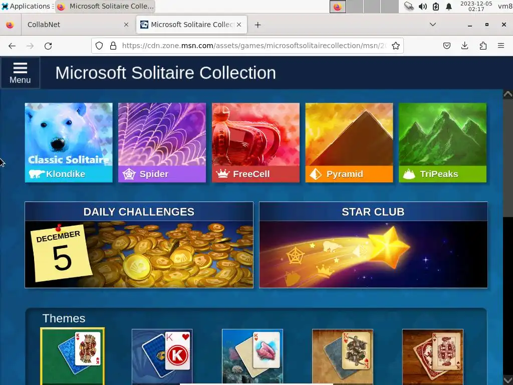Select the Firefox window in taskbar
The width and height of the screenshot is (513, 385).
pos(105,6)
